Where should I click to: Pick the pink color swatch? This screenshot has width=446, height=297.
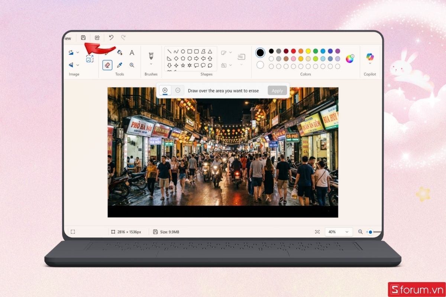coord(293,59)
